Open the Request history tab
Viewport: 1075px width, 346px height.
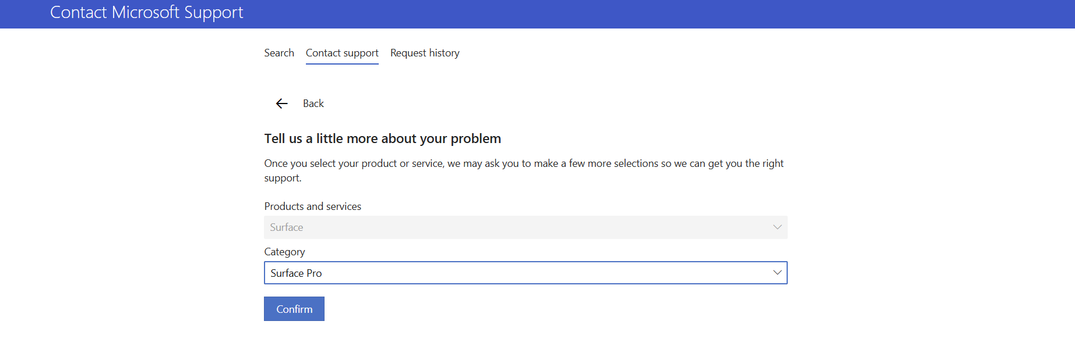click(x=425, y=53)
